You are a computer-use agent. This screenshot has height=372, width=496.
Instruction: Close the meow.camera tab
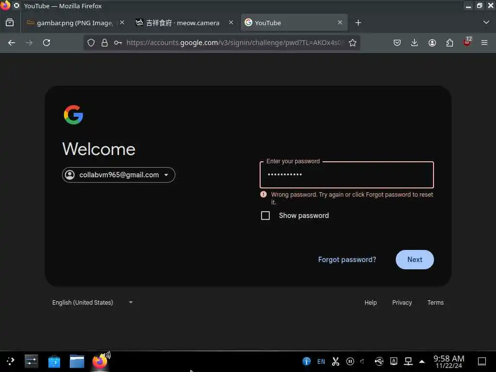(231, 22)
